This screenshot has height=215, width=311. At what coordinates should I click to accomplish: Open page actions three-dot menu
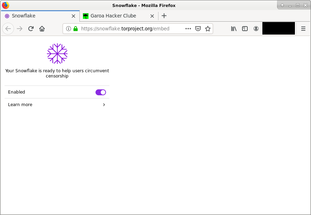[188, 29]
